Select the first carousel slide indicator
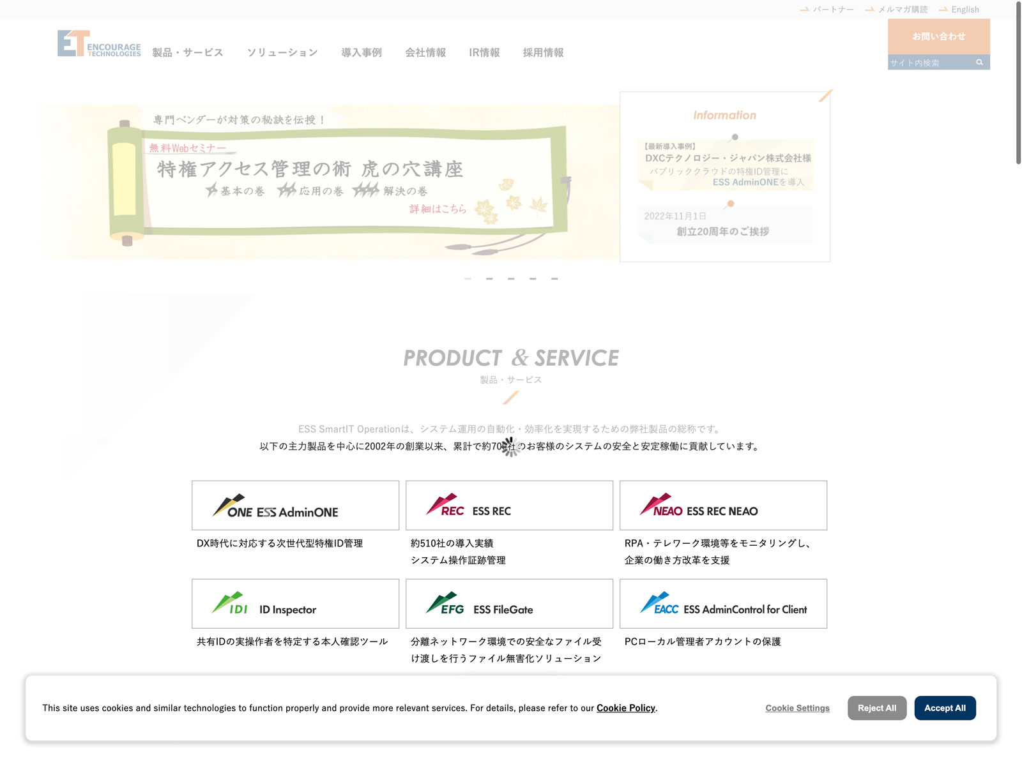This screenshot has width=1022, height=766. [468, 279]
